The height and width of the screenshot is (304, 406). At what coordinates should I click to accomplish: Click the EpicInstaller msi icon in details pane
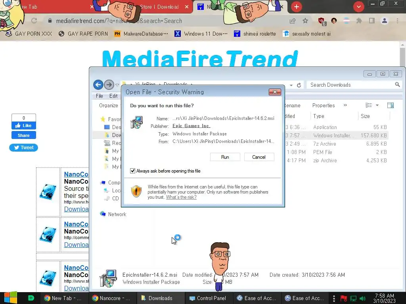108,278
